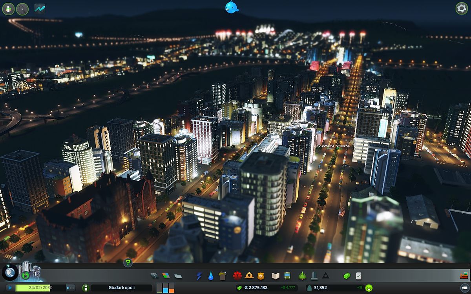Open the Public Transport bus menu
The image size is (471, 294).
pyautogui.click(x=288, y=276)
